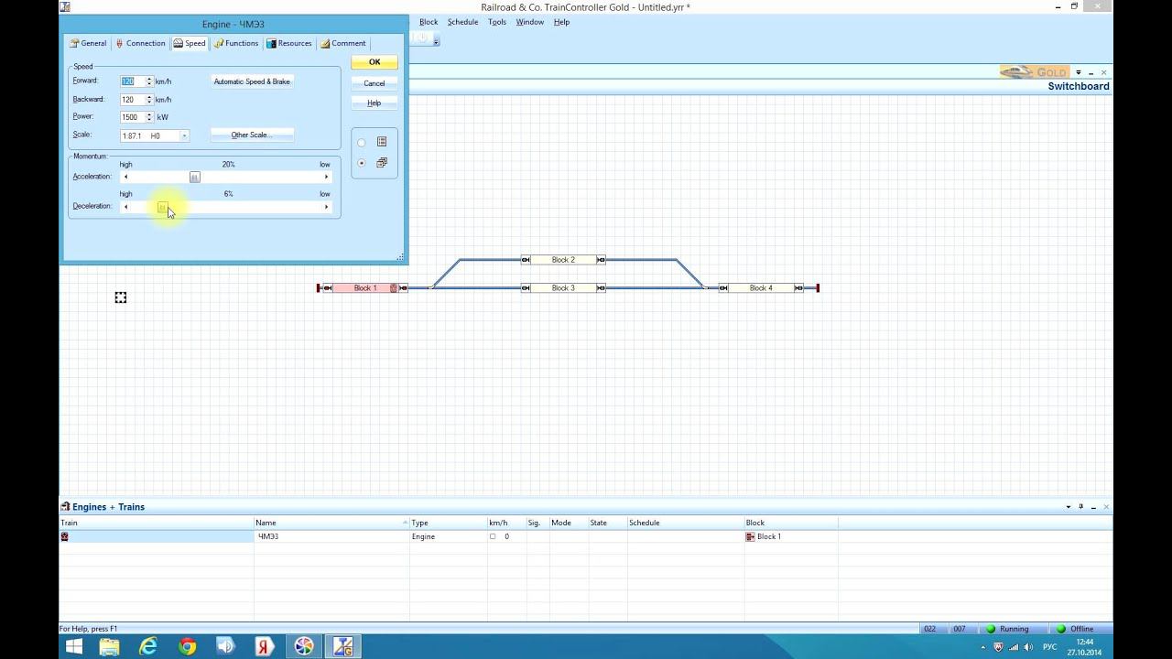
Task: Click Deceleration slider right arrow
Action: pos(327,207)
